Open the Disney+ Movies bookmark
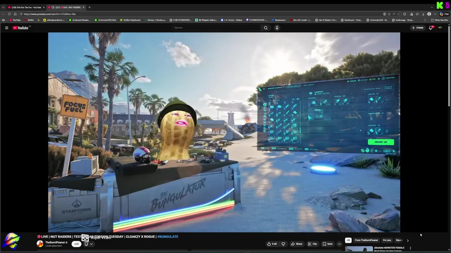 [x=155, y=20]
